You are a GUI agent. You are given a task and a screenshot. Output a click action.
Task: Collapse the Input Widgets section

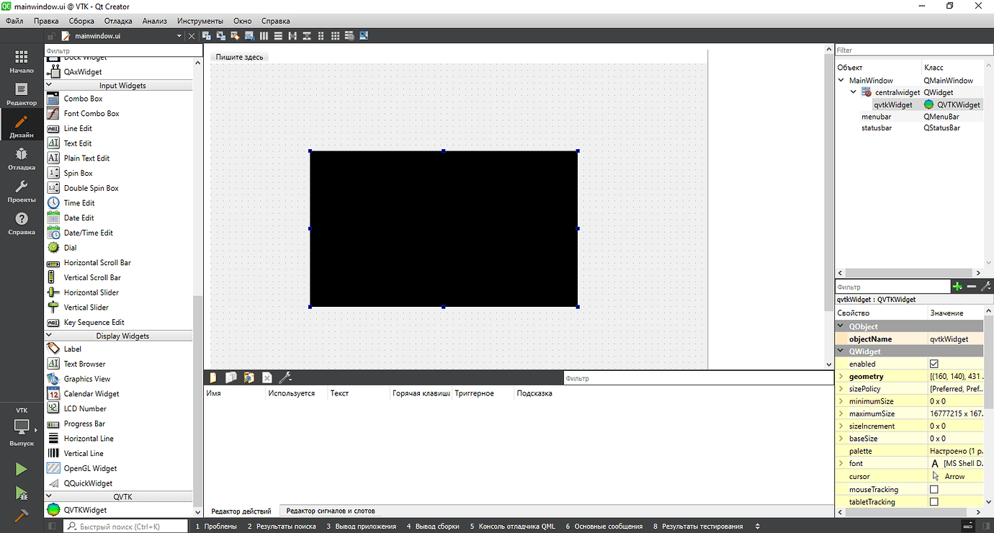tap(49, 85)
